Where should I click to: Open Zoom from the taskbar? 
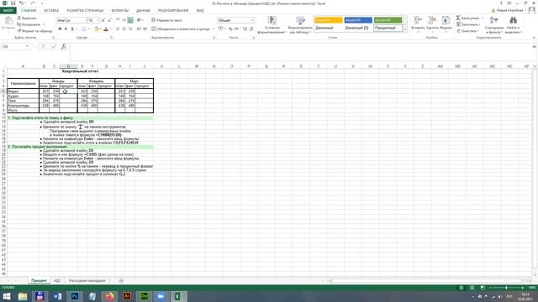click(x=161, y=296)
